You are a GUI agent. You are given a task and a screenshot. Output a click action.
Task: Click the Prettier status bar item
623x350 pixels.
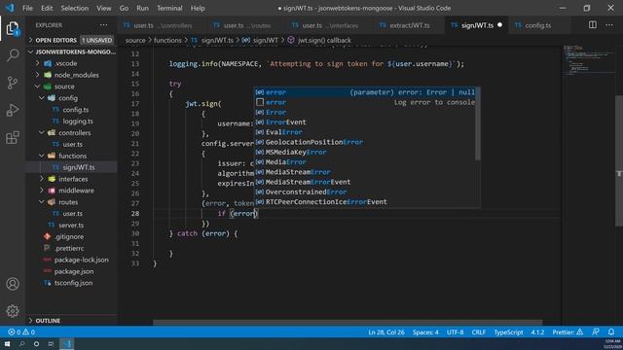point(568,332)
